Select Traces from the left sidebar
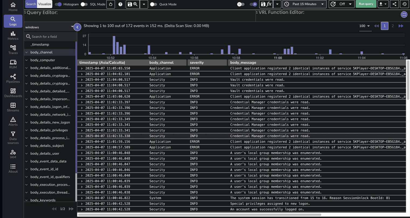Image resolution: width=410 pixels, height=218 pixels. [13, 49]
